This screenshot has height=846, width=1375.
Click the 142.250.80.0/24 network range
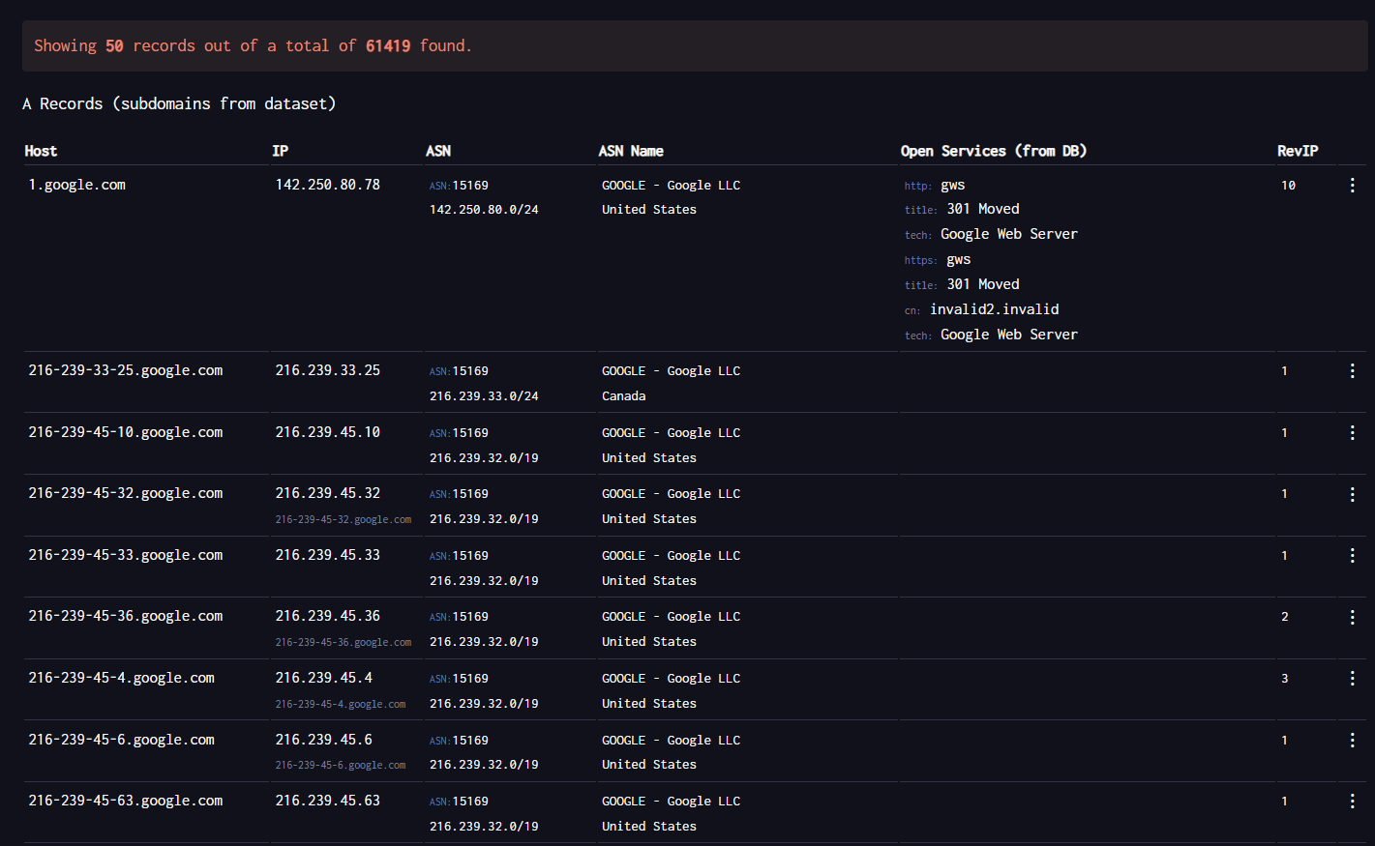484,210
